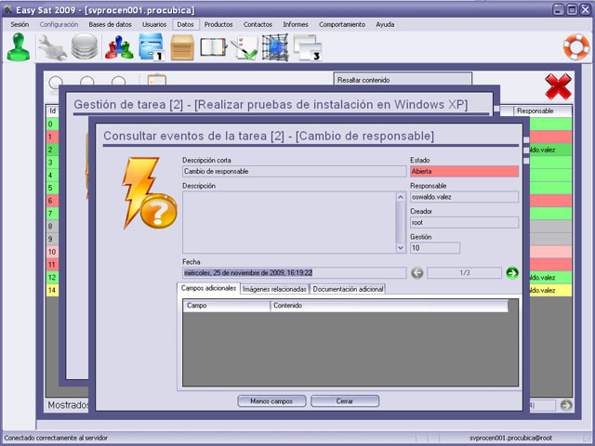The height and width of the screenshot is (446, 595).
Task: Switch to Campos adicionales tab
Action: pos(208,288)
